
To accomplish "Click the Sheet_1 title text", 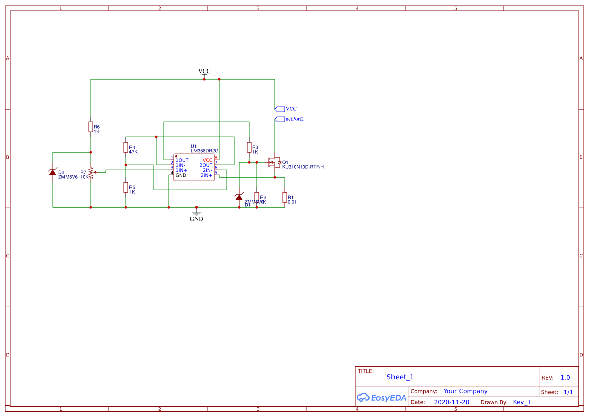I will pos(400,377).
